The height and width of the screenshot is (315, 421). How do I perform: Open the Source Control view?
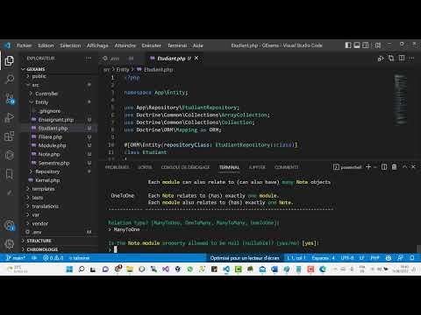(x=10, y=98)
